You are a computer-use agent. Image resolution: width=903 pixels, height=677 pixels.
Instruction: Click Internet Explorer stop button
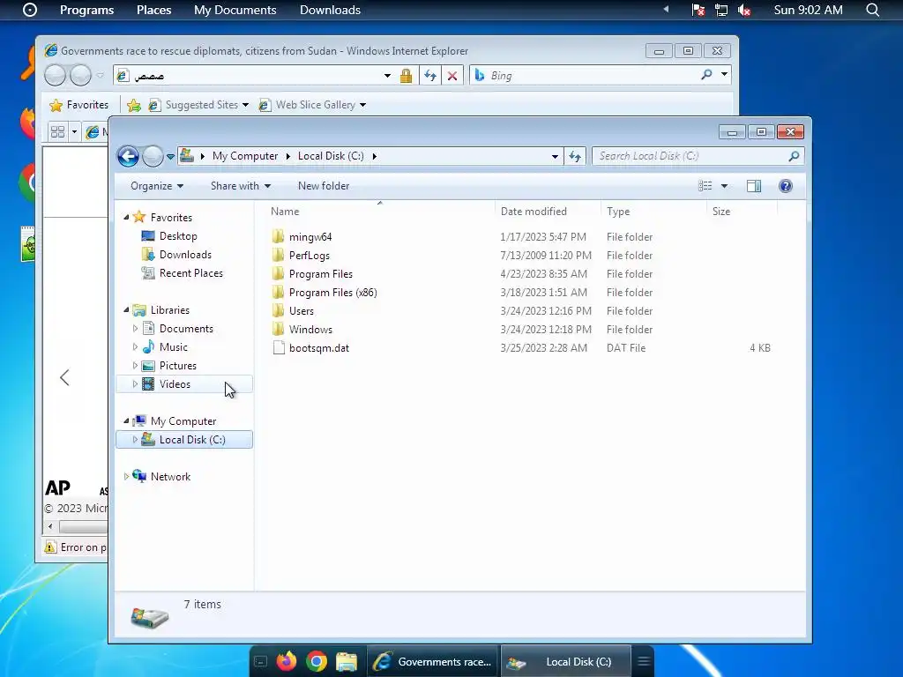pos(452,76)
